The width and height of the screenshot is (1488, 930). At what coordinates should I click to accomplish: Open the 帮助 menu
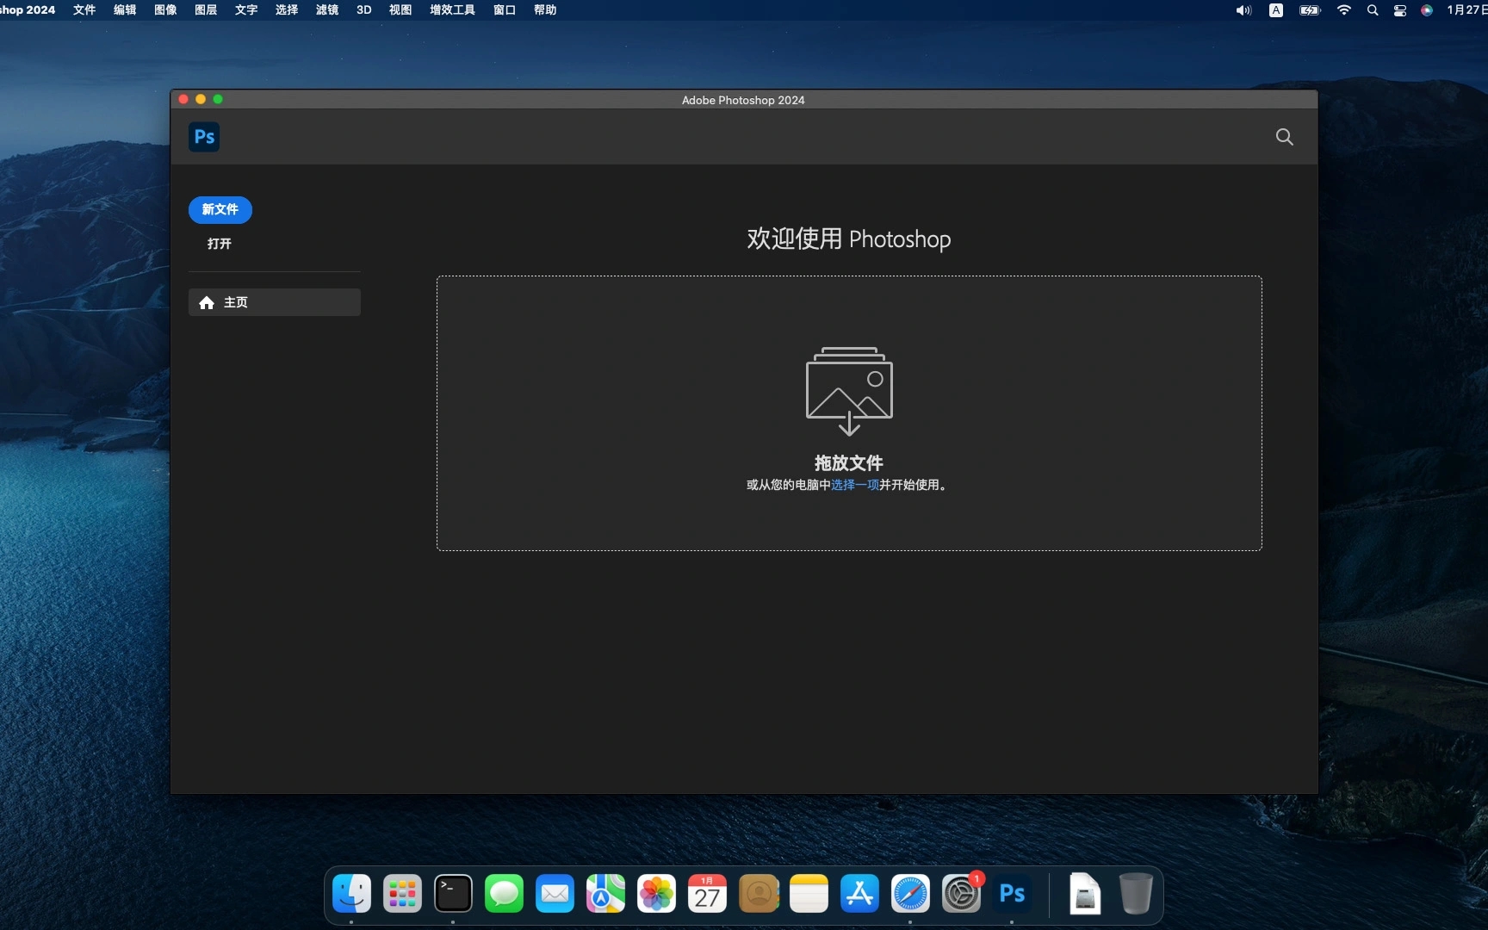pyautogui.click(x=545, y=10)
